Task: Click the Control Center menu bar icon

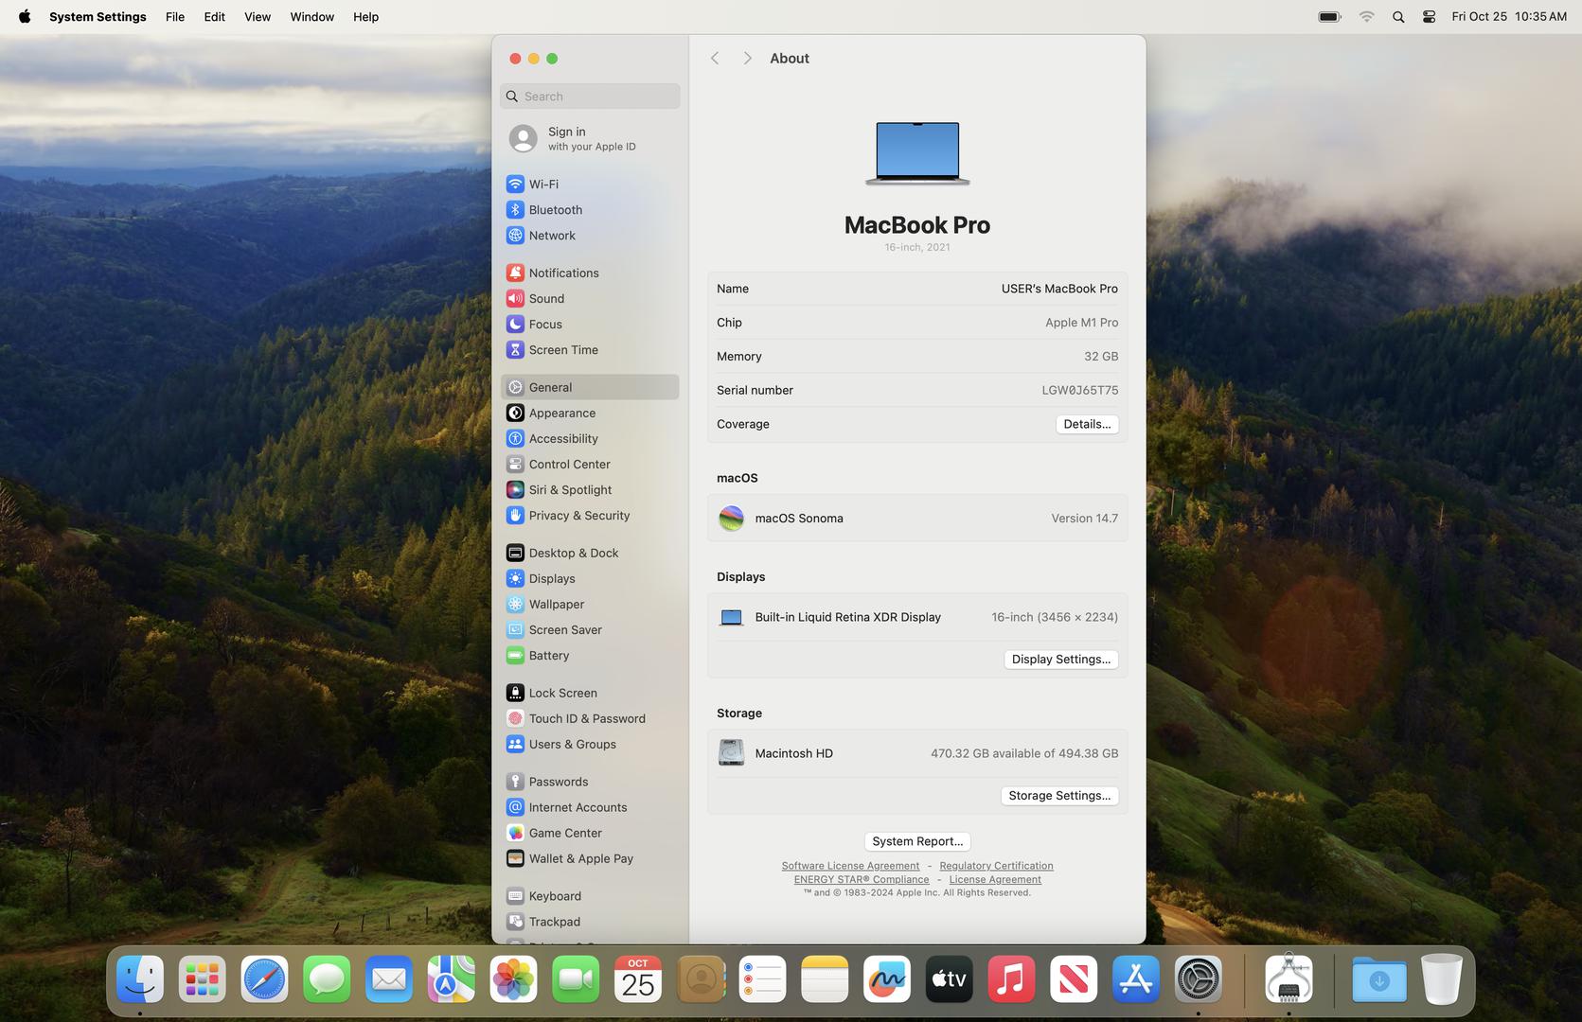Action: coord(1429,17)
